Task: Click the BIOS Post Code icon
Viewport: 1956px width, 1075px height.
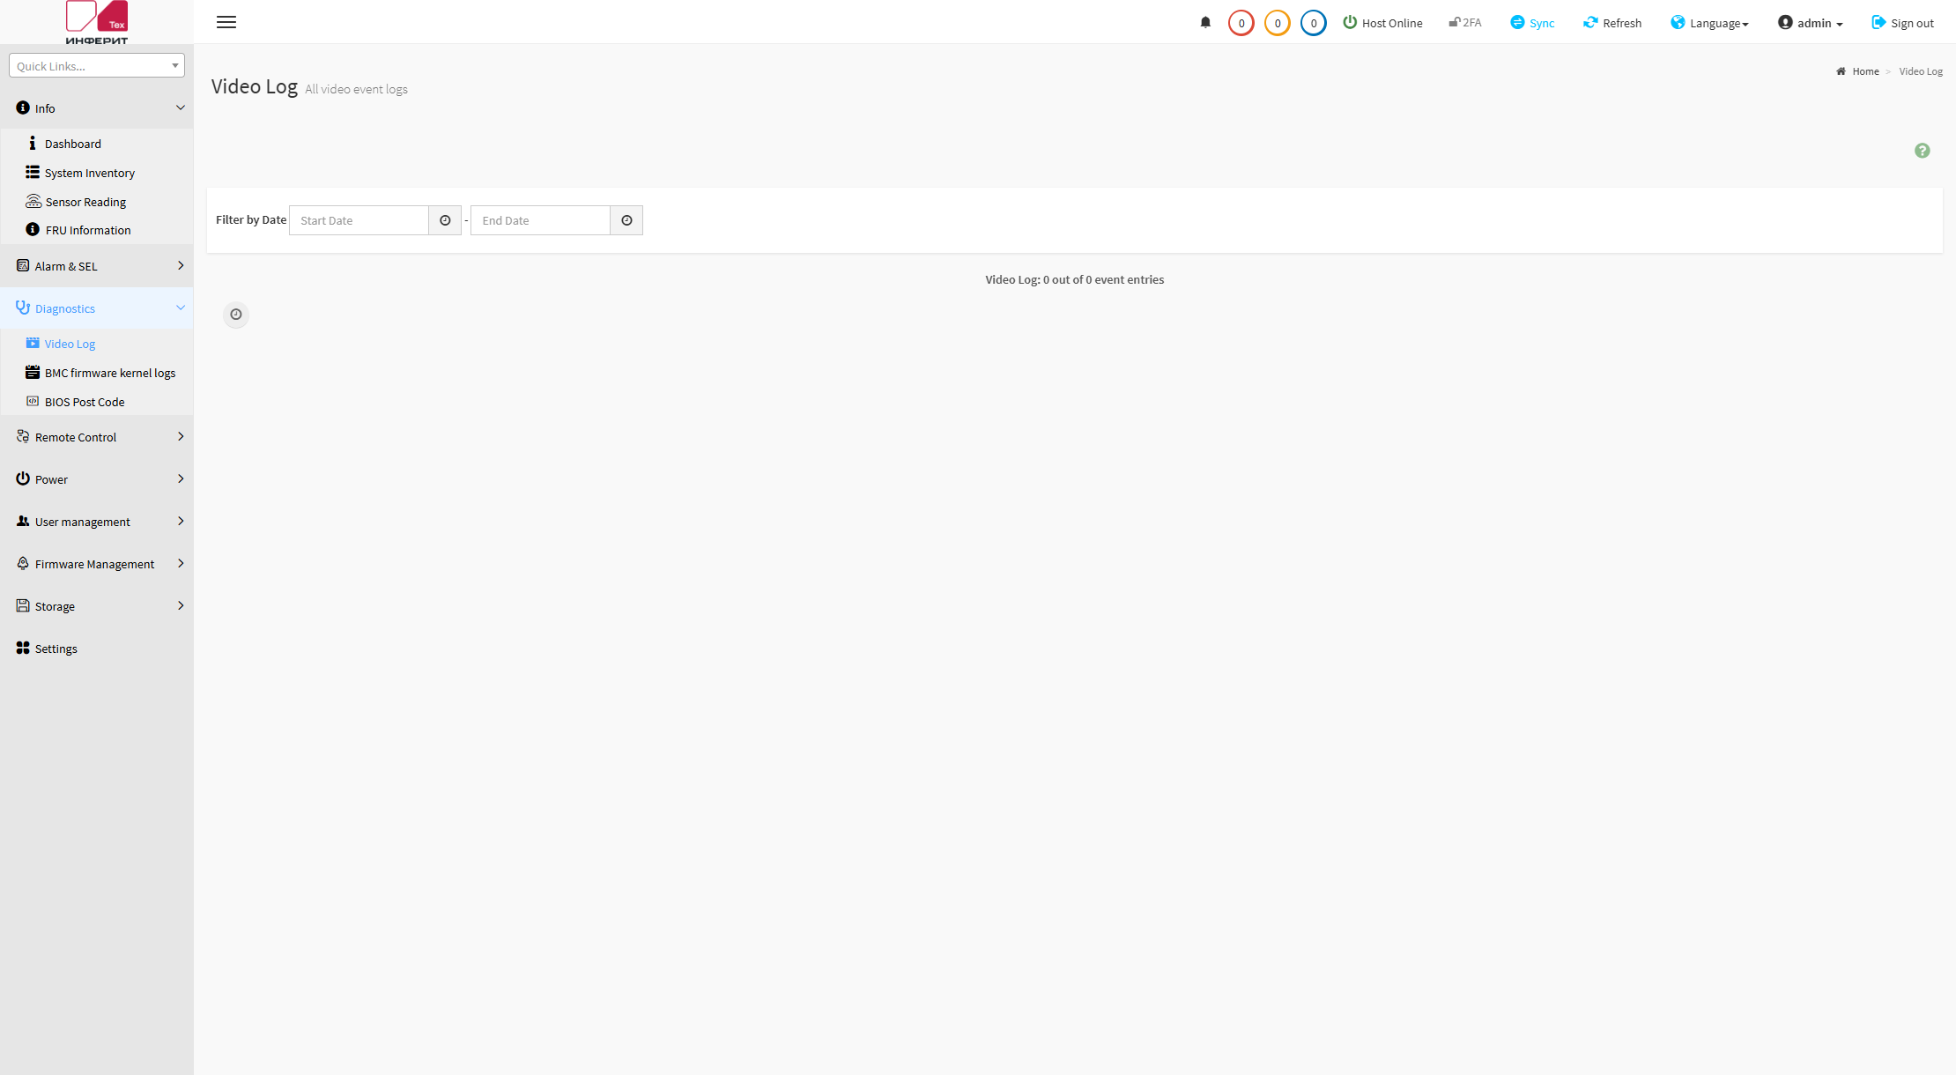Action: pyautogui.click(x=33, y=401)
